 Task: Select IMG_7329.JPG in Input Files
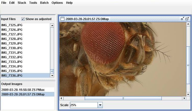[25, 44]
